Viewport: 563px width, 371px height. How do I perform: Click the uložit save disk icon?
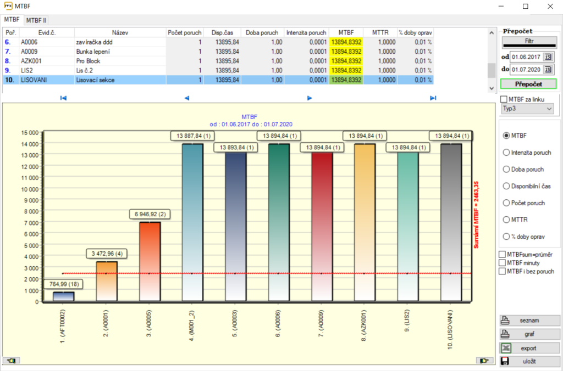point(504,361)
